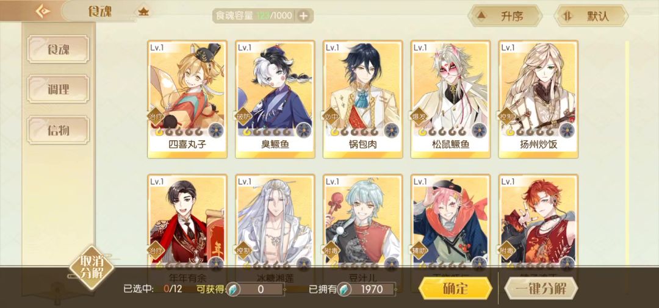This screenshot has width=659, height=308.
Task: Tap the home pagoda icon beside 食魂 title
Action: tap(144, 12)
